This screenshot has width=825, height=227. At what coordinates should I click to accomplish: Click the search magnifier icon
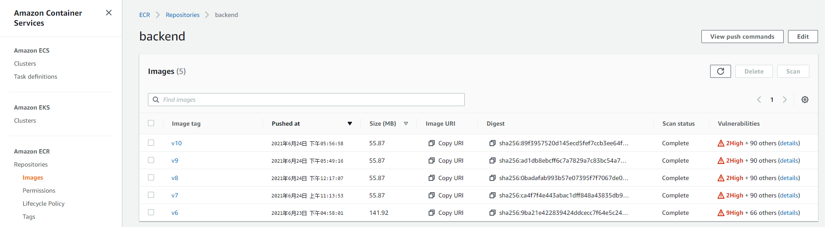pyautogui.click(x=156, y=100)
